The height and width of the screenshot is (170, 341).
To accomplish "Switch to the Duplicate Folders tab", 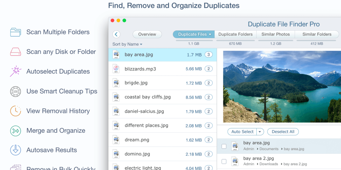I will click(x=235, y=34).
